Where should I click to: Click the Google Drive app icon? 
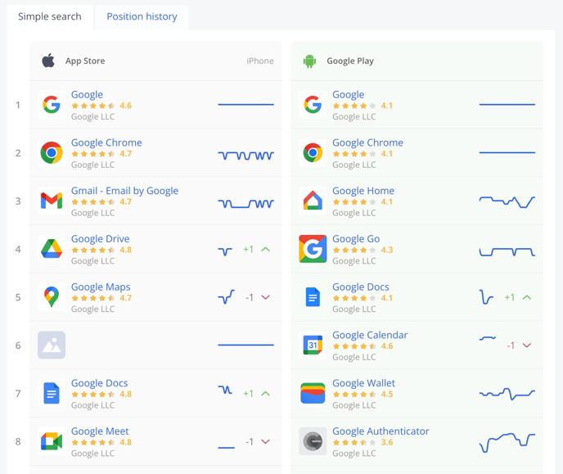pos(52,249)
